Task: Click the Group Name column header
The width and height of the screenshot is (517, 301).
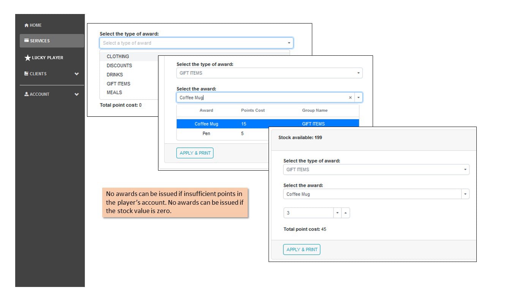Action: pyautogui.click(x=315, y=110)
